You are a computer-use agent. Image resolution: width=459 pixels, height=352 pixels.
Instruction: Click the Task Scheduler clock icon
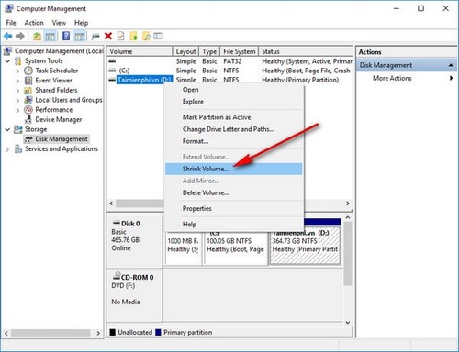(x=28, y=71)
